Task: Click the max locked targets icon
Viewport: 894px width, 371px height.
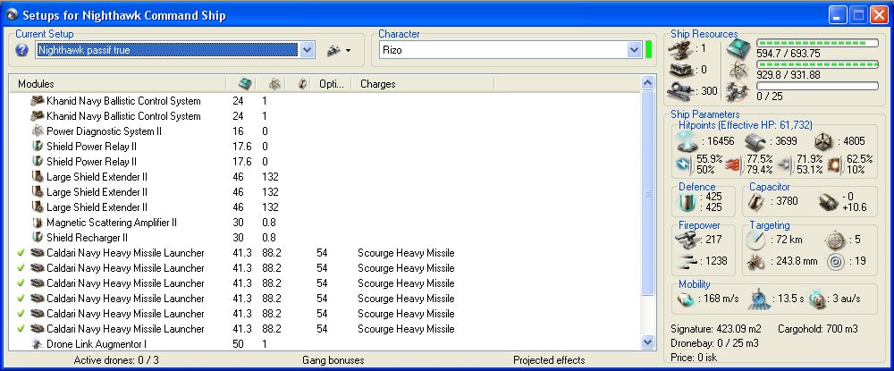Action: (835, 240)
